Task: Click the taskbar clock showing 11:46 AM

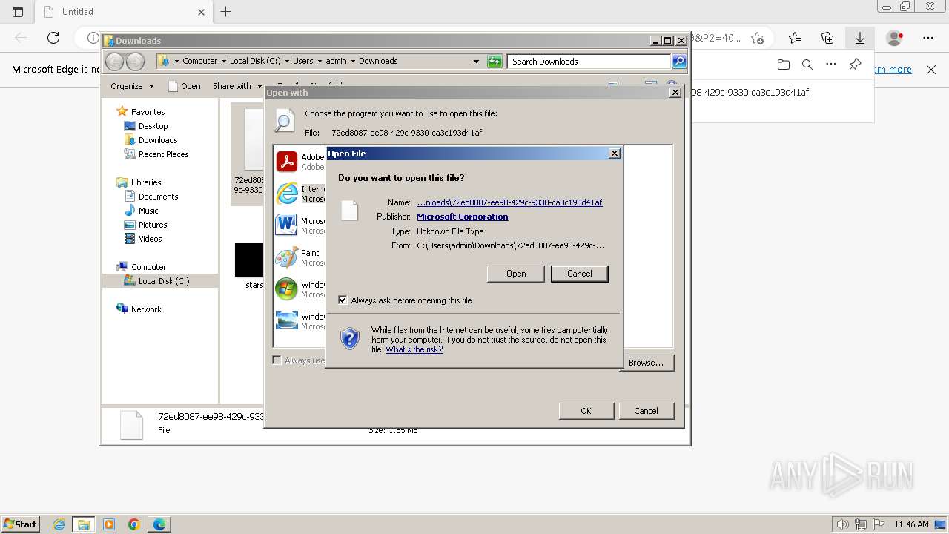Action: click(x=911, y=524)
